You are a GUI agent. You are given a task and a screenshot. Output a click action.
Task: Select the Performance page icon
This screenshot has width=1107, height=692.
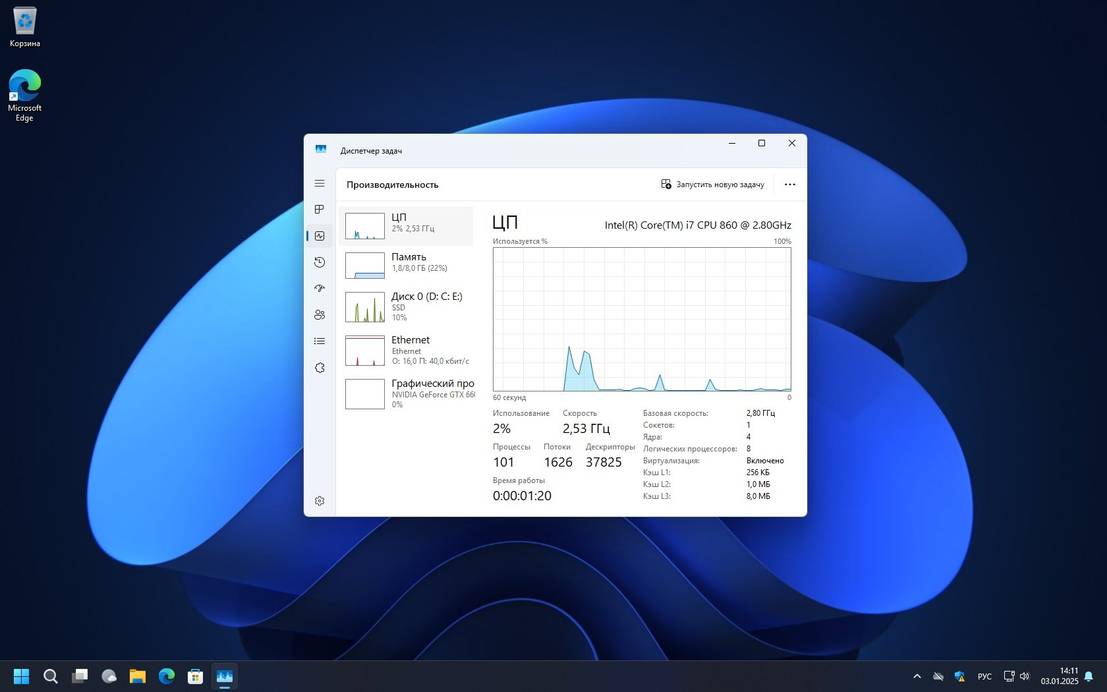[x=320, y=236]
